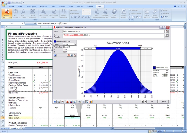Click the left delimiter handle at 1355
This screenshot has width=187, height=133.
click(x=96, y=47)
